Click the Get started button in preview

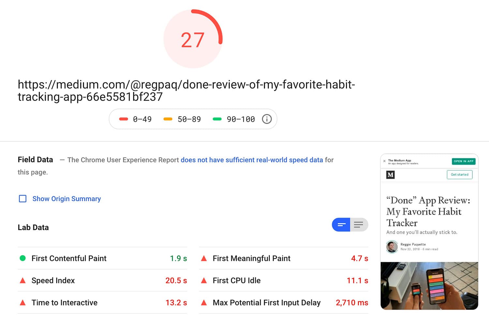pos(460,175)
